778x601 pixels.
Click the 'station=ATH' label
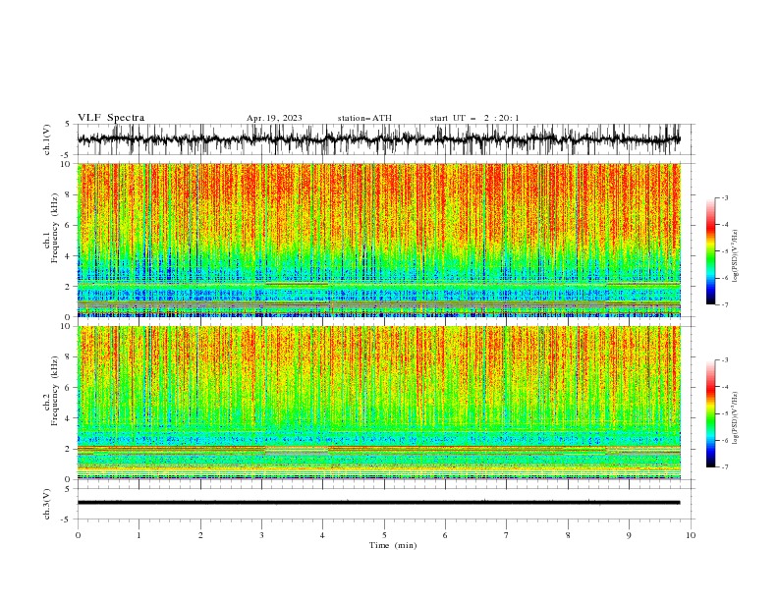[364, 118]
